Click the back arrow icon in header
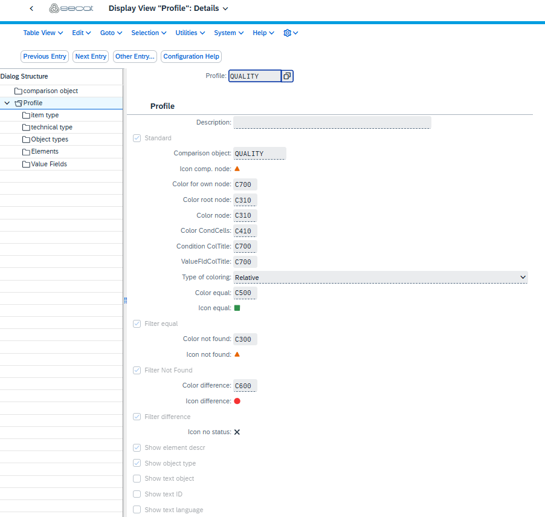Viewport: 545px width, 517px height. coord(31,8)
